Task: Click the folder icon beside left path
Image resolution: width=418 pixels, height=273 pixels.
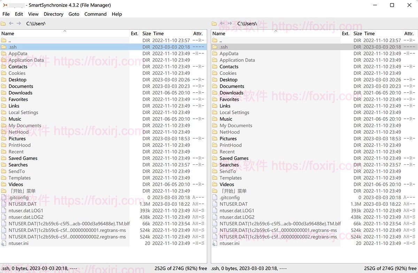Action: pos(3,24)
